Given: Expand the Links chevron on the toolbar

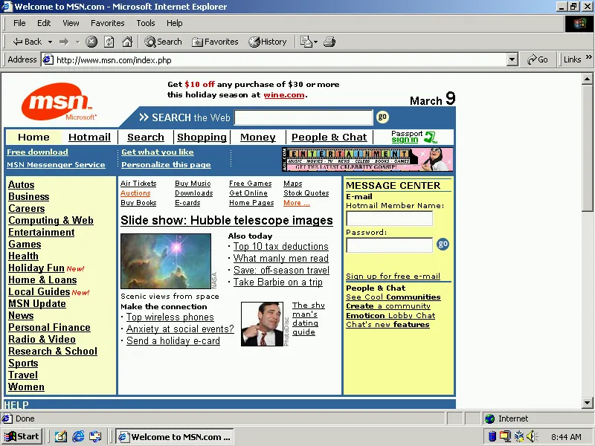Looking at the screenshot, I should click(587, 59).
